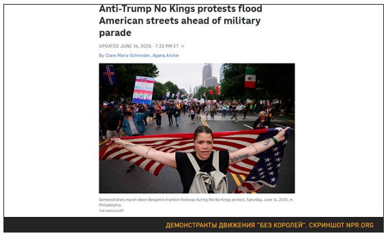The height and width of the screenshot is (236, 389).
Task: Click the Yuki Iwamura/AP photo credit
Action: coord(111,211)
